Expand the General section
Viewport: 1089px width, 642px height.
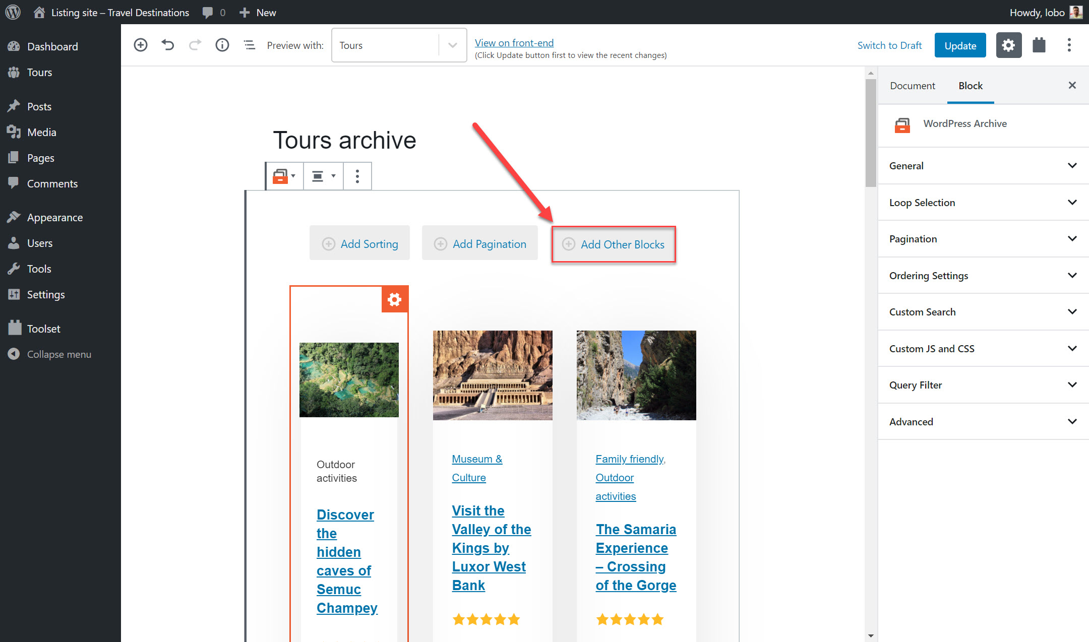pos(983,166)
